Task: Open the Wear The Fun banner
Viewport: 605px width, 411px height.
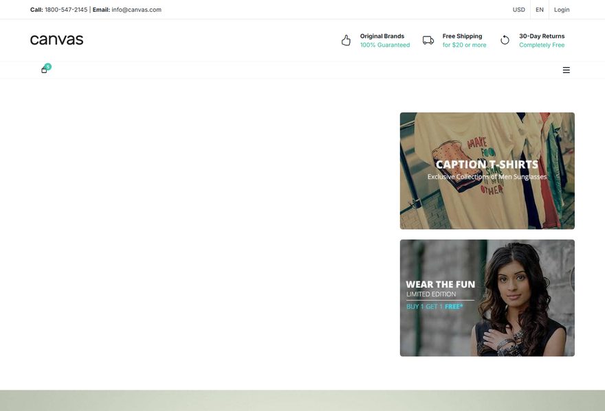Action: [x=487, y=298]
